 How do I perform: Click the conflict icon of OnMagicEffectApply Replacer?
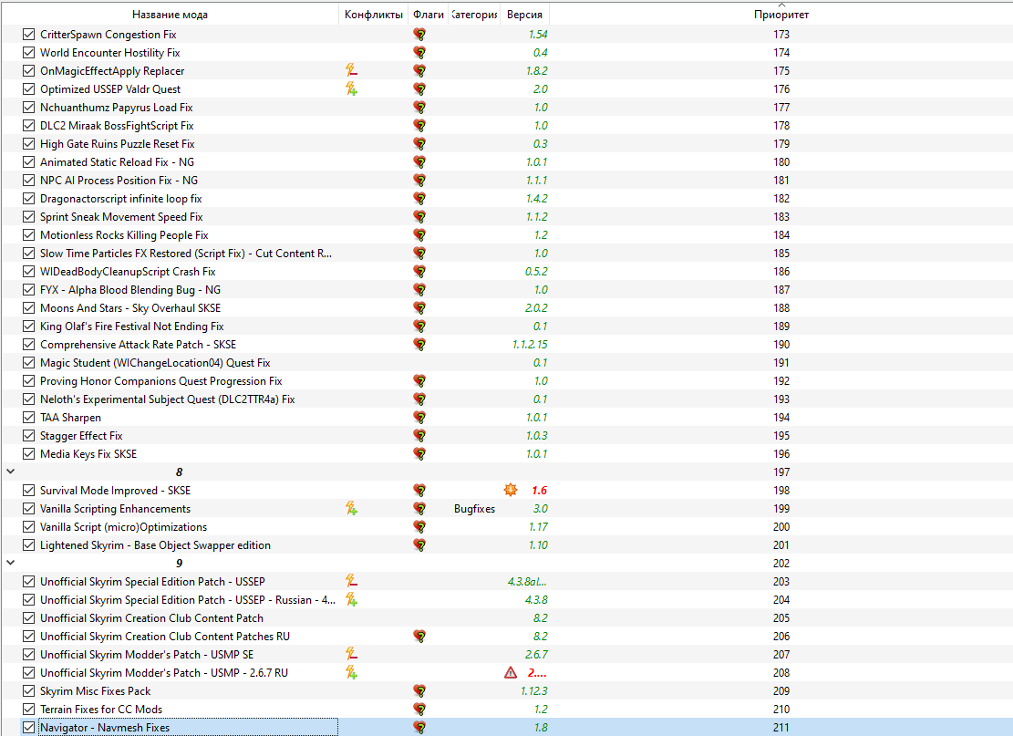click(x=351, y=70)
